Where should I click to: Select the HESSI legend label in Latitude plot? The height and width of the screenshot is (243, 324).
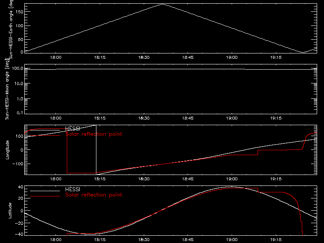72,189
